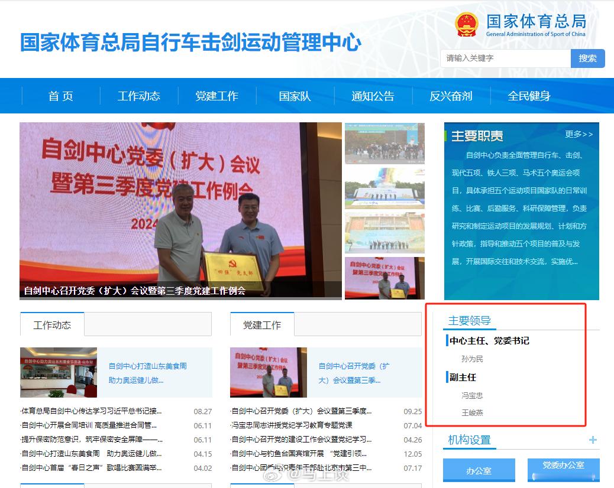This screenshot has width=614, height=488.
Task: Open the 09.25 news 自剑中心召开党委(扩大)会议
Action: (302, 411)
